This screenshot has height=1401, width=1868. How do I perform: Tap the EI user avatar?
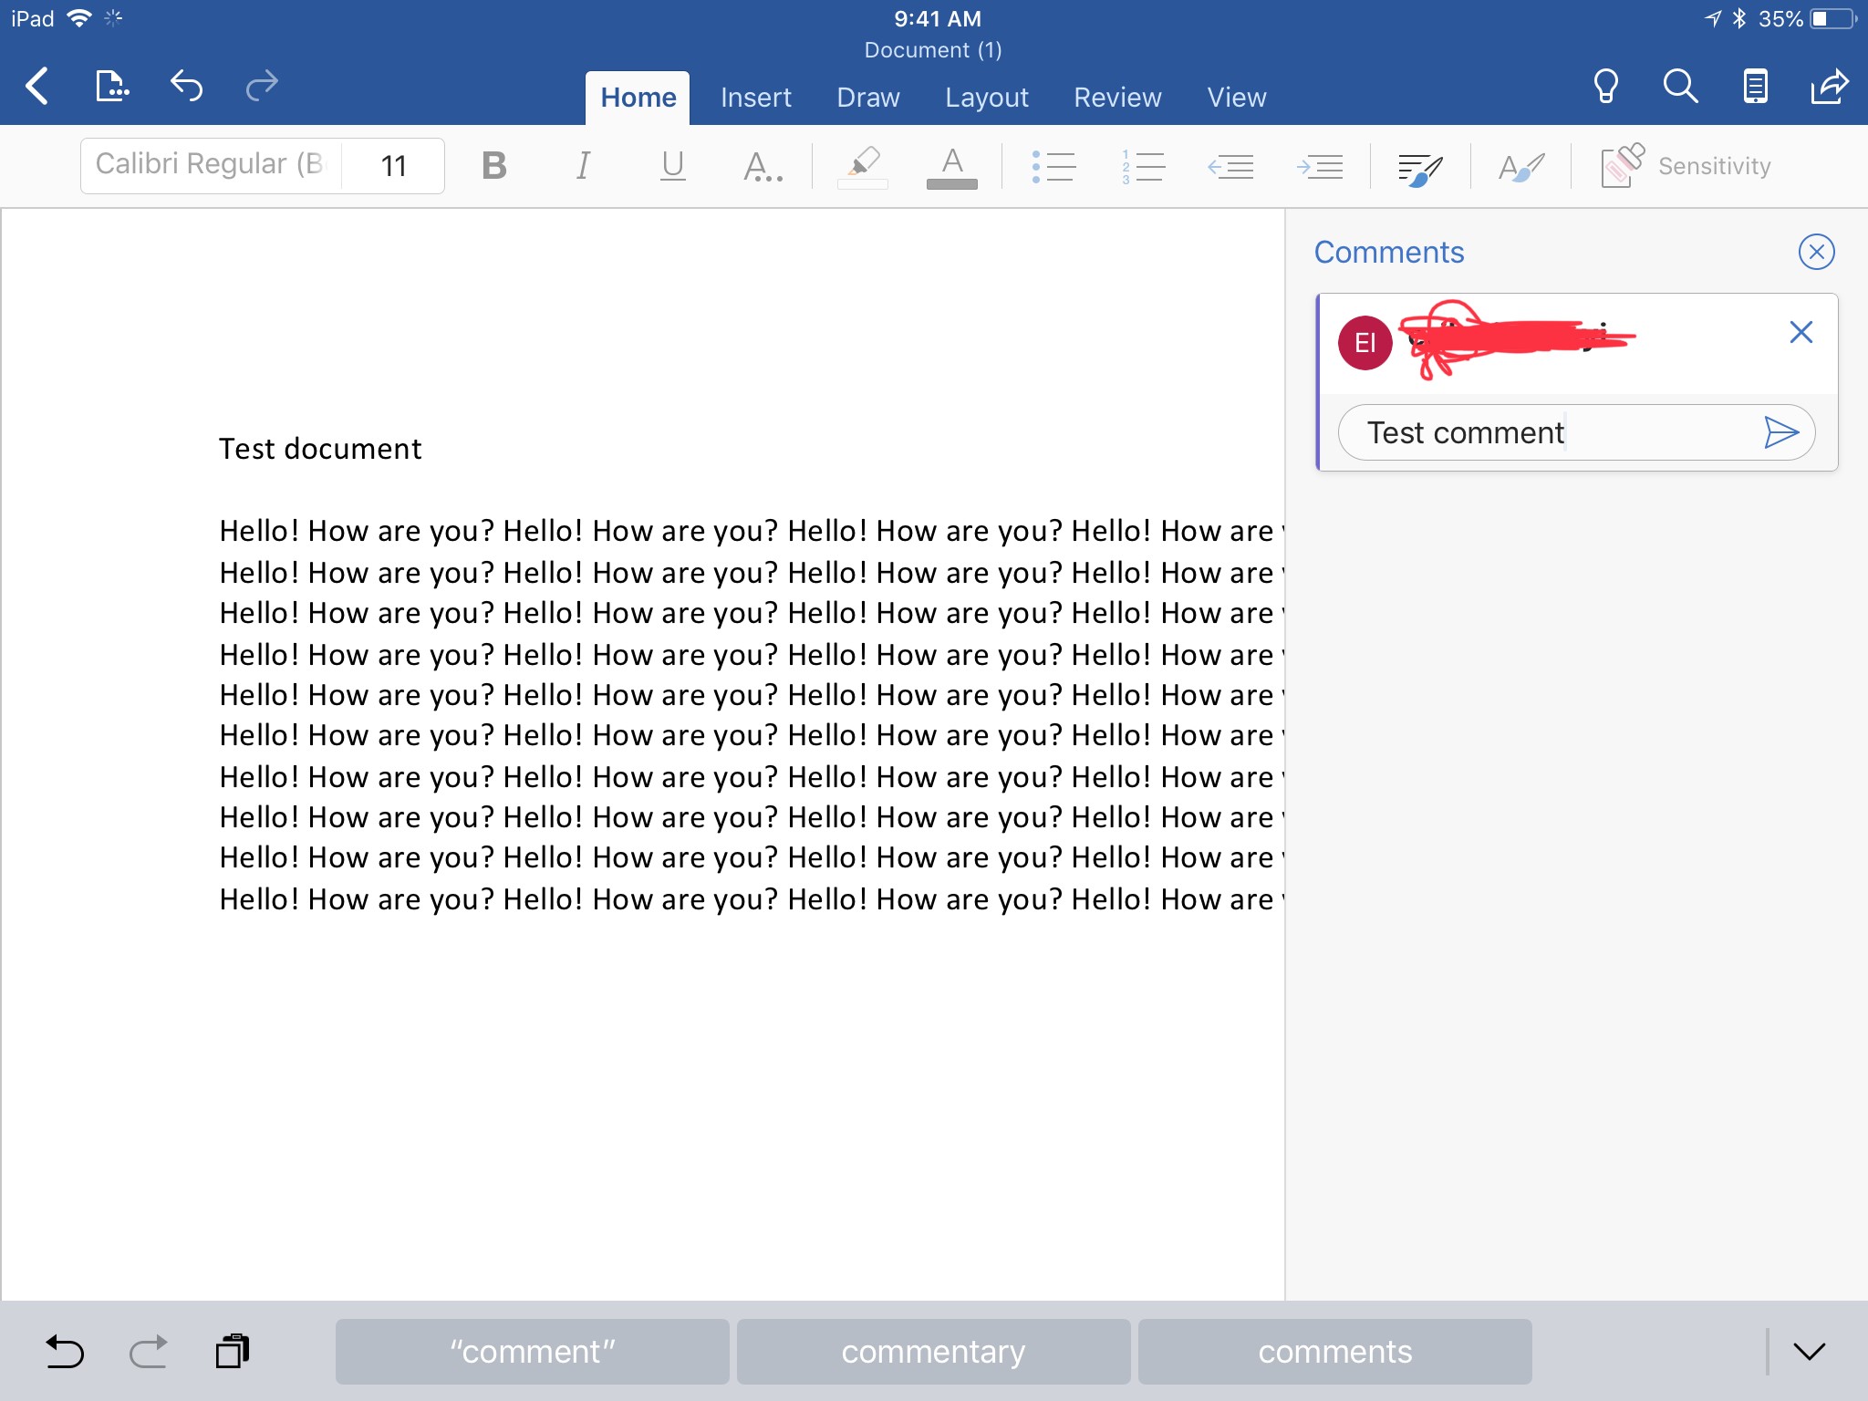point(1365,343)
